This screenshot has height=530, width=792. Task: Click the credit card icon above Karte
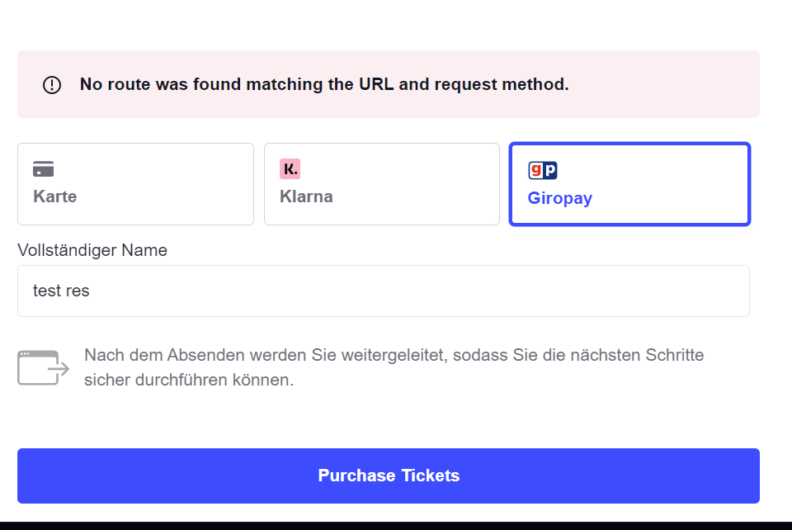(44, 169)
